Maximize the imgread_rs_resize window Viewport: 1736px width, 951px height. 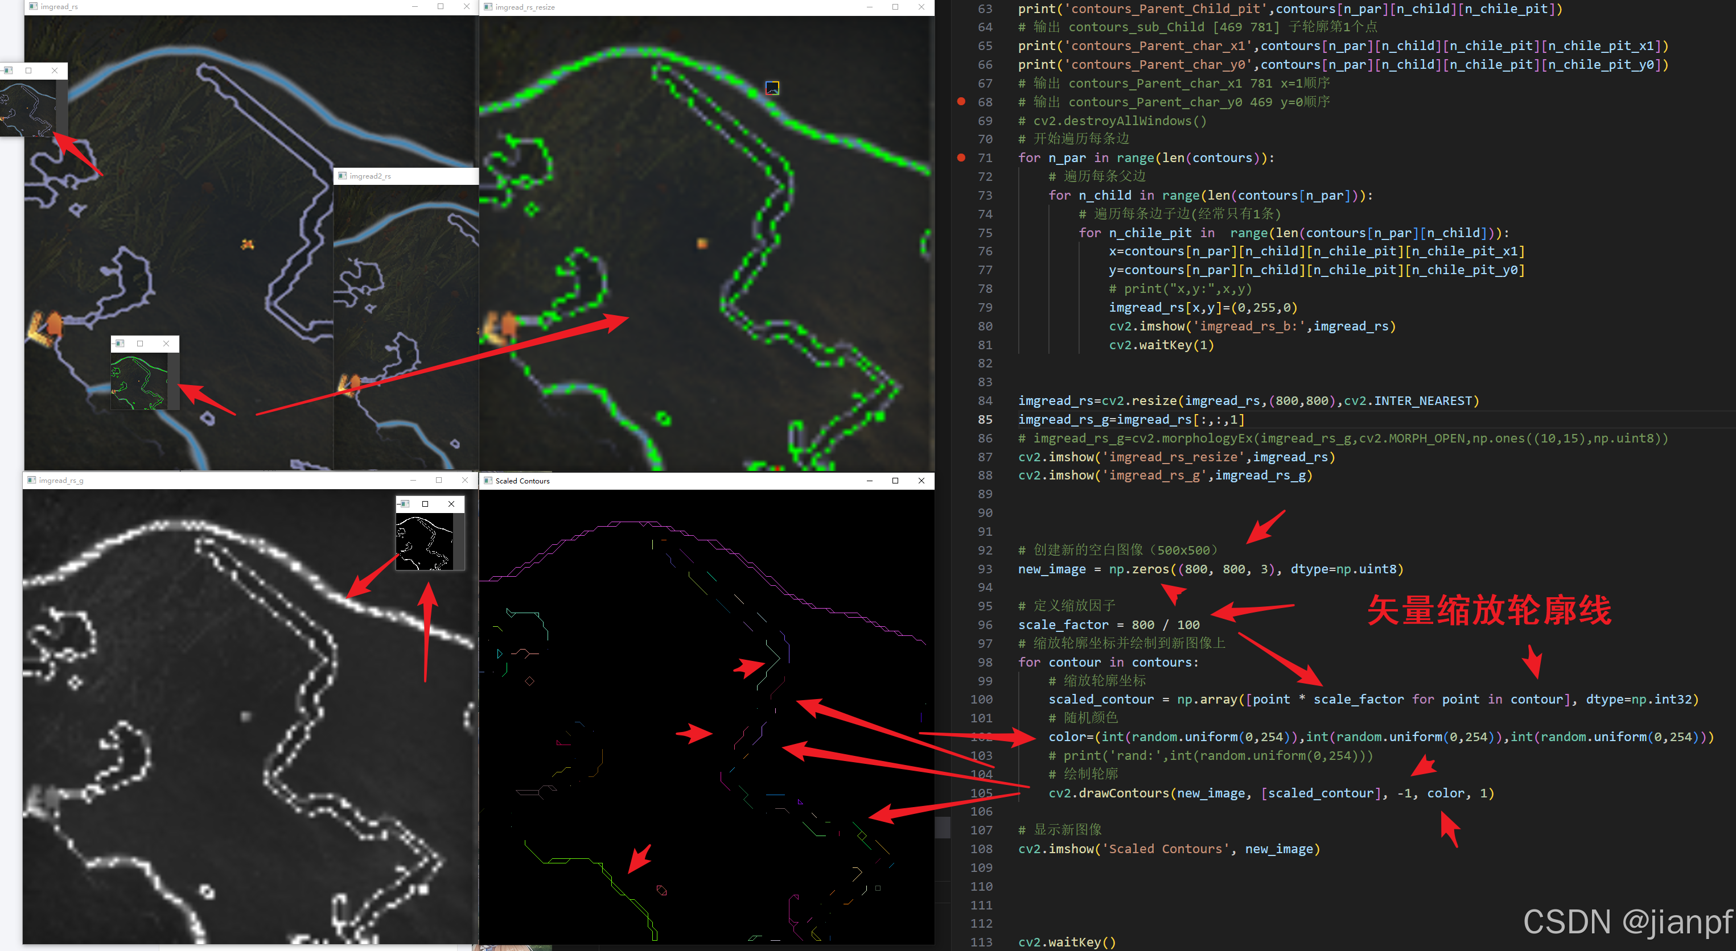[x=895, y=7]
